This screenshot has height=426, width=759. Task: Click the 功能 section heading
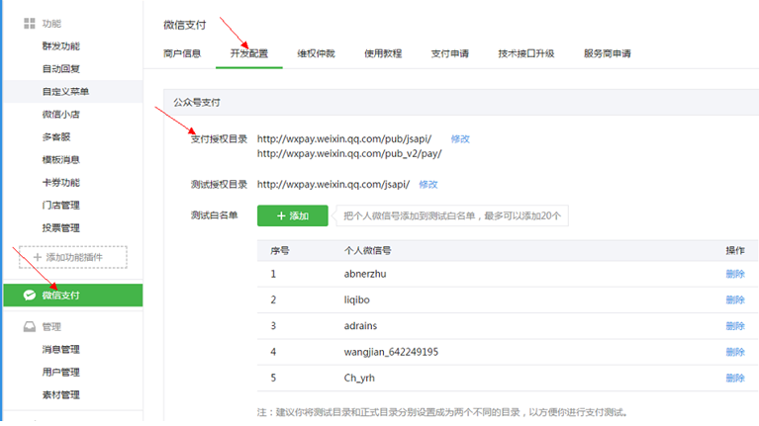(51, 23)
